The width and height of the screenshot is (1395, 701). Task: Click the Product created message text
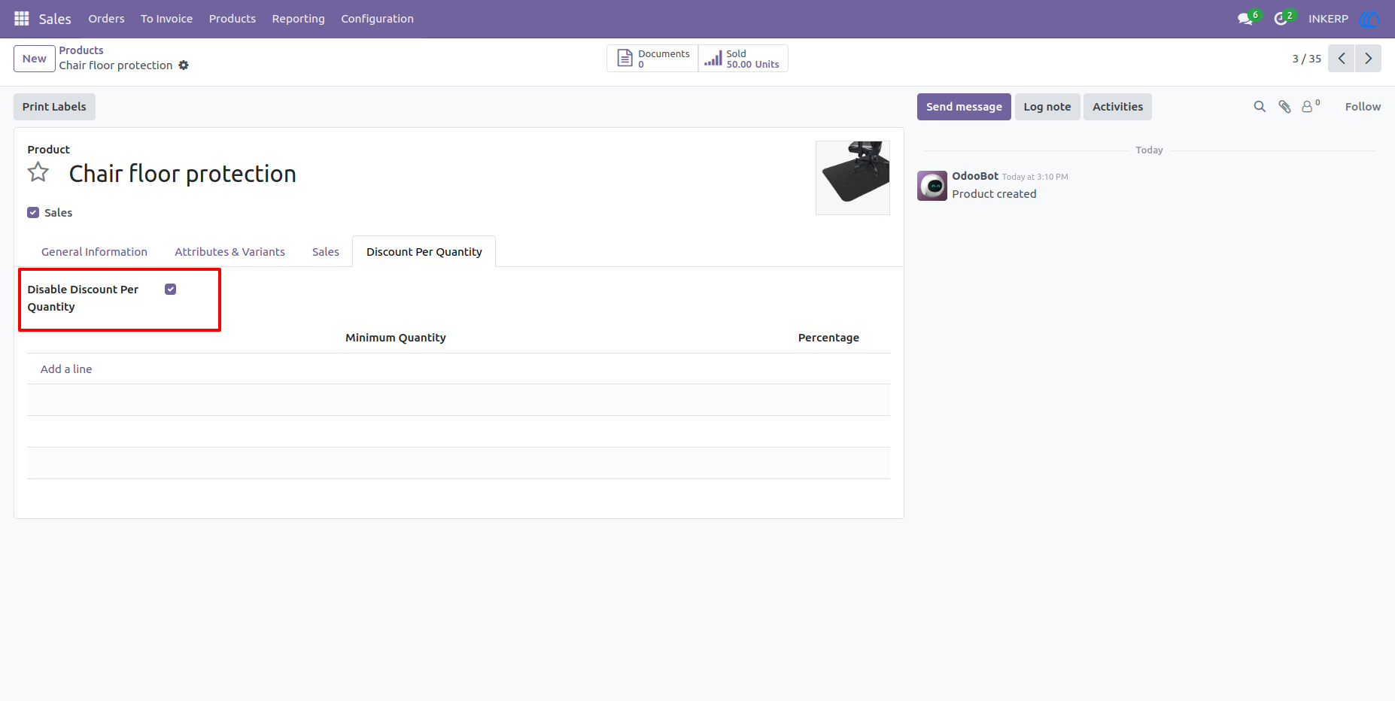994,194
